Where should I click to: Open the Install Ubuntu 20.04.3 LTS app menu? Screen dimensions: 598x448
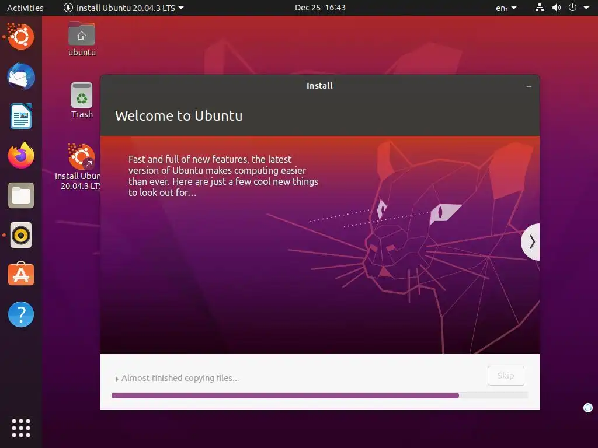(x=124, y=8)
